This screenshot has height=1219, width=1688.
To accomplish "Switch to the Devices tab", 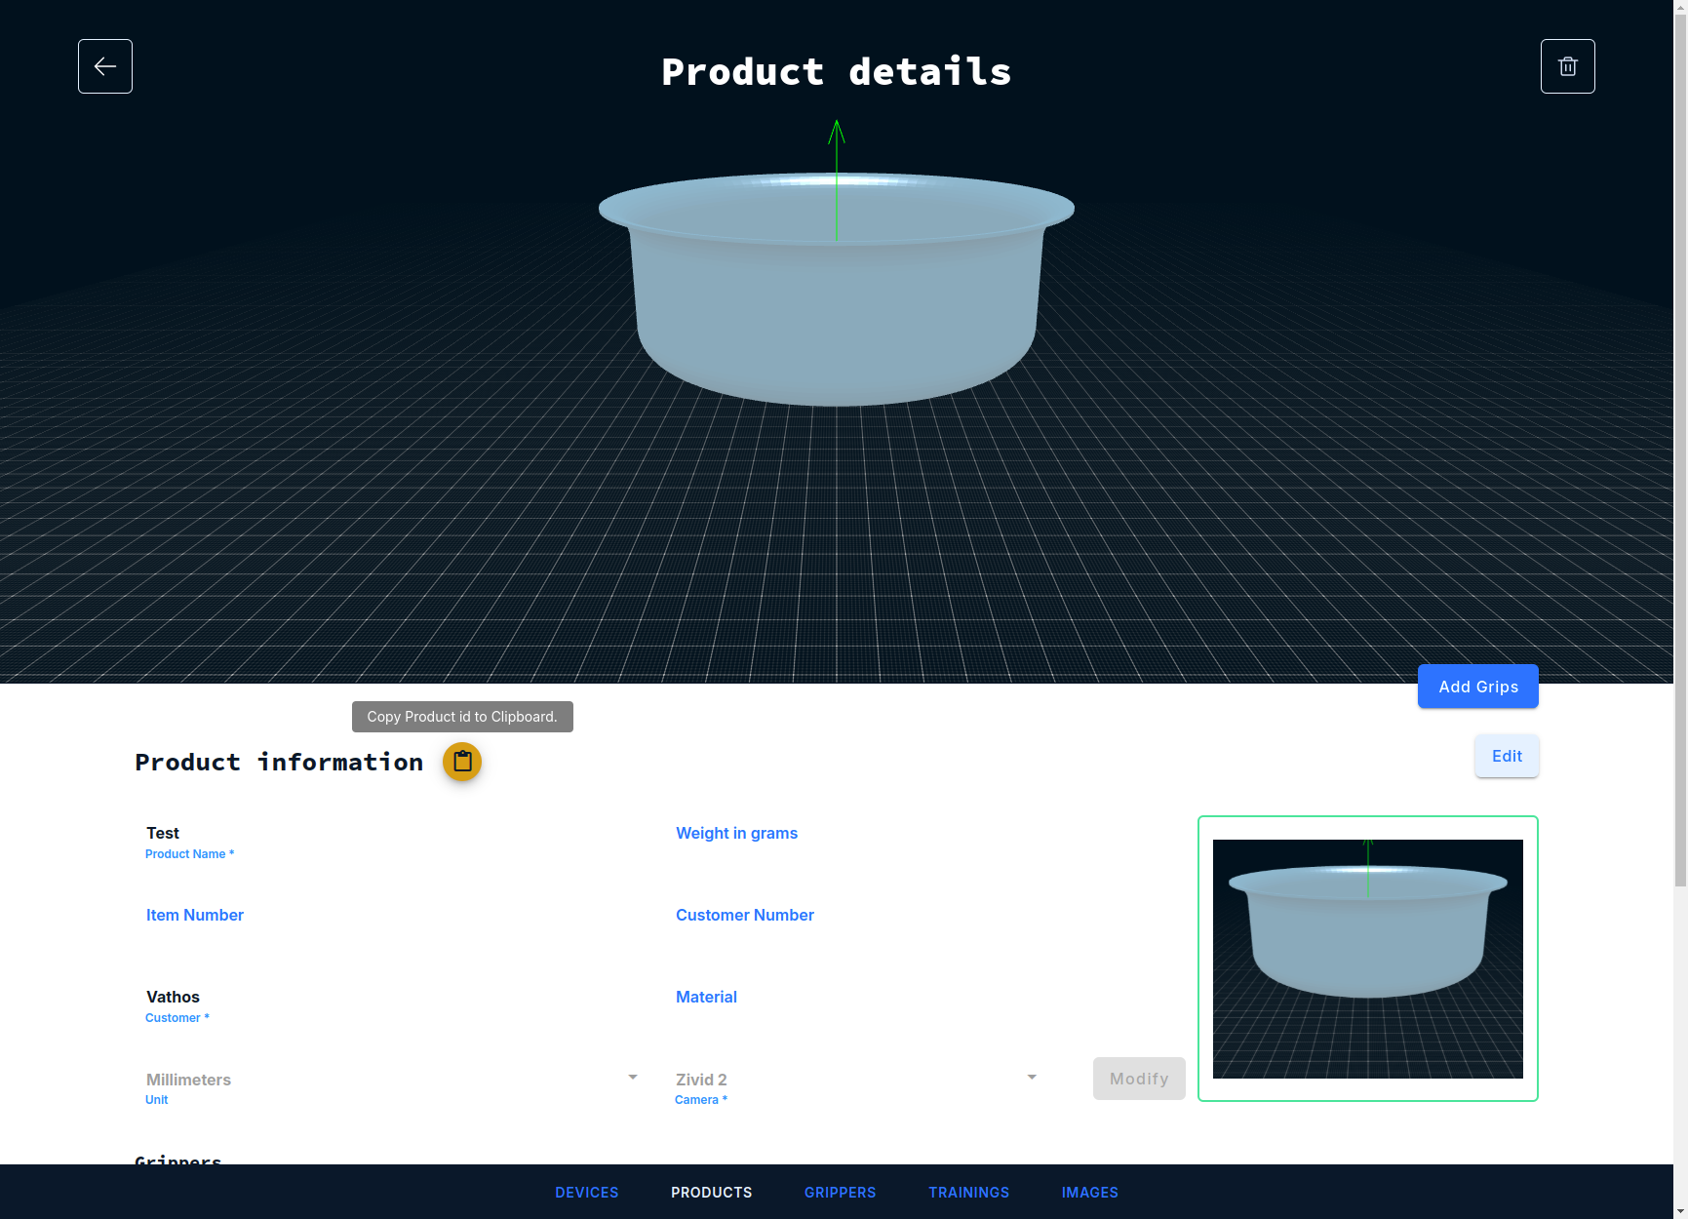I will coord(586,1193).
